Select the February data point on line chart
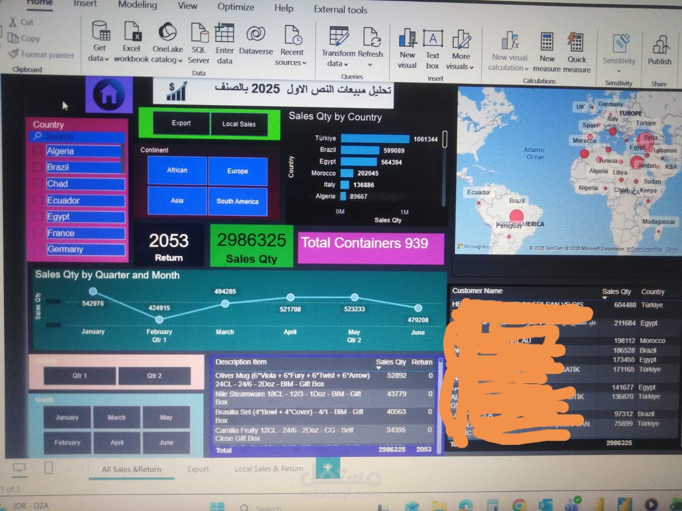682x511 pixels. tap(159, 319)
